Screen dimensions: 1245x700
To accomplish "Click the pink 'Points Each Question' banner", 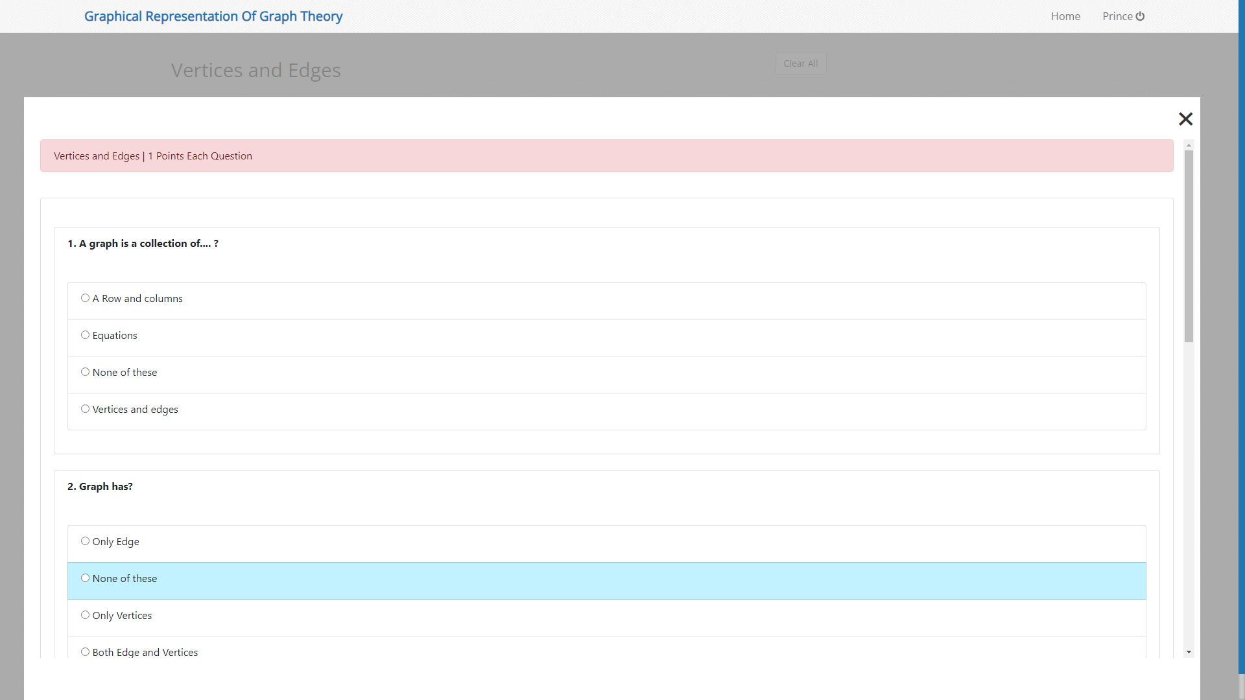I will 606,156.
